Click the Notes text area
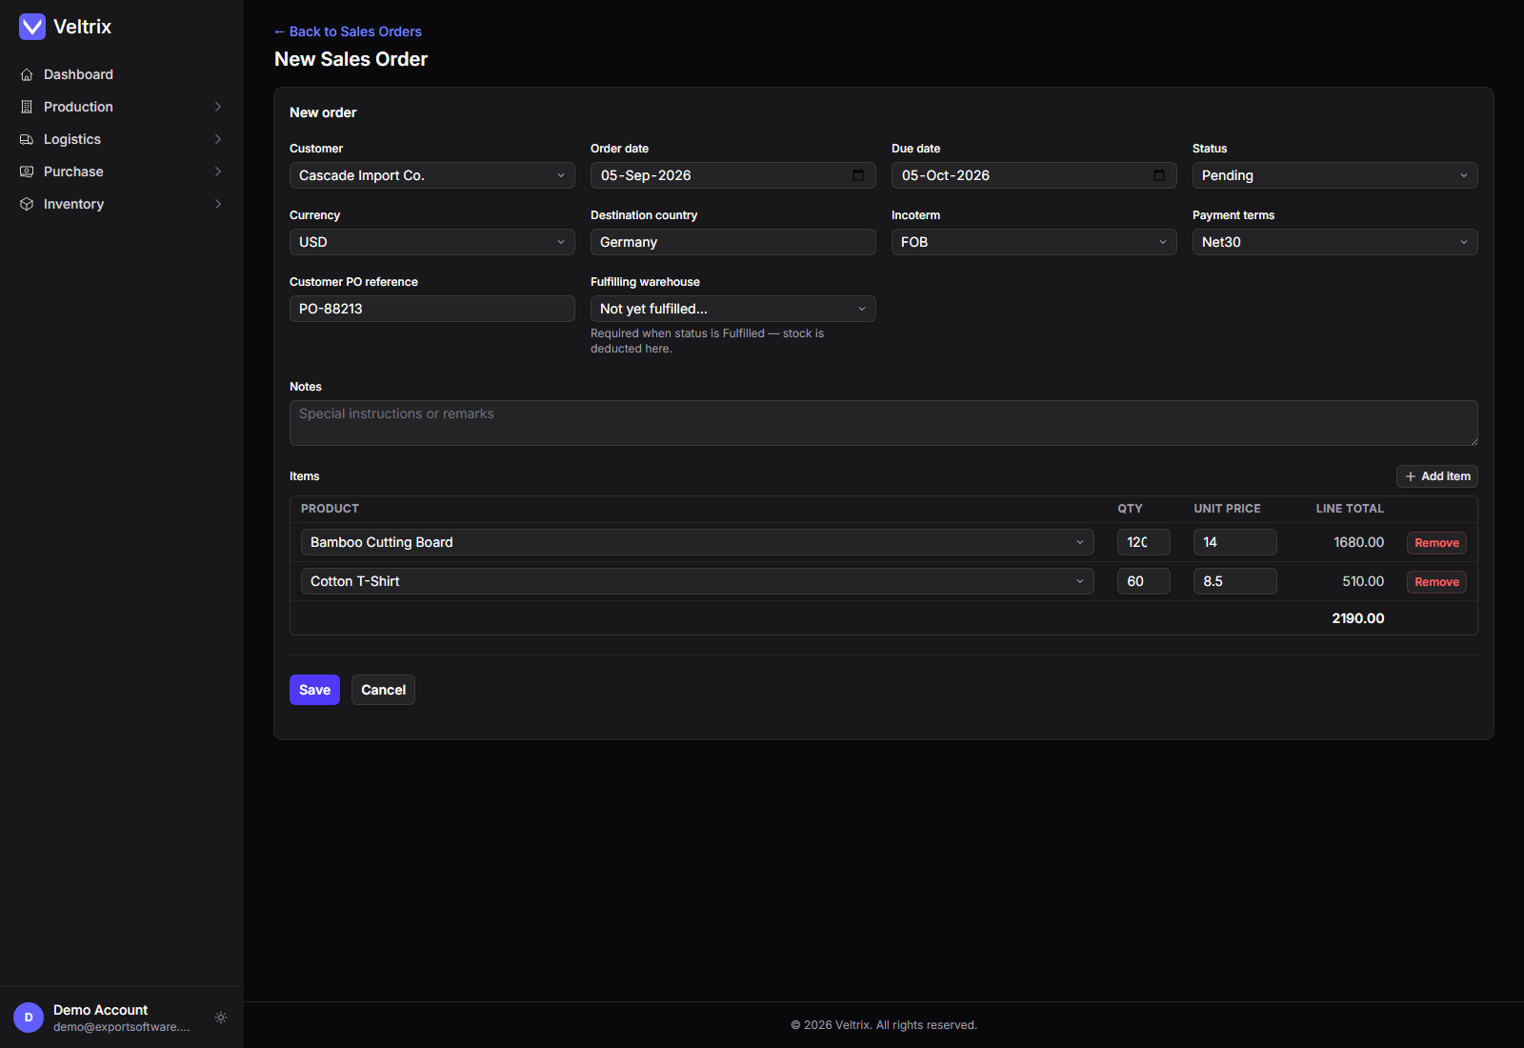Image resolution: width=1524 pixels, height=1048 pixels. point(884,423)
